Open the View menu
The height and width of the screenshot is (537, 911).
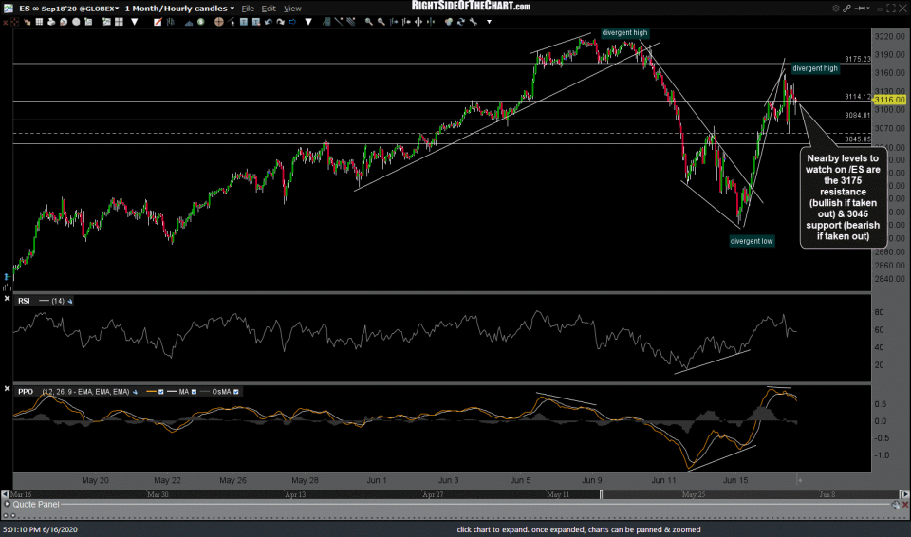coord(292,9)
